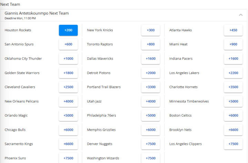Select Golden State Warriors +1800 odds
The width and height of the screenshot is (248, 163).
click(x=68, y=73)
